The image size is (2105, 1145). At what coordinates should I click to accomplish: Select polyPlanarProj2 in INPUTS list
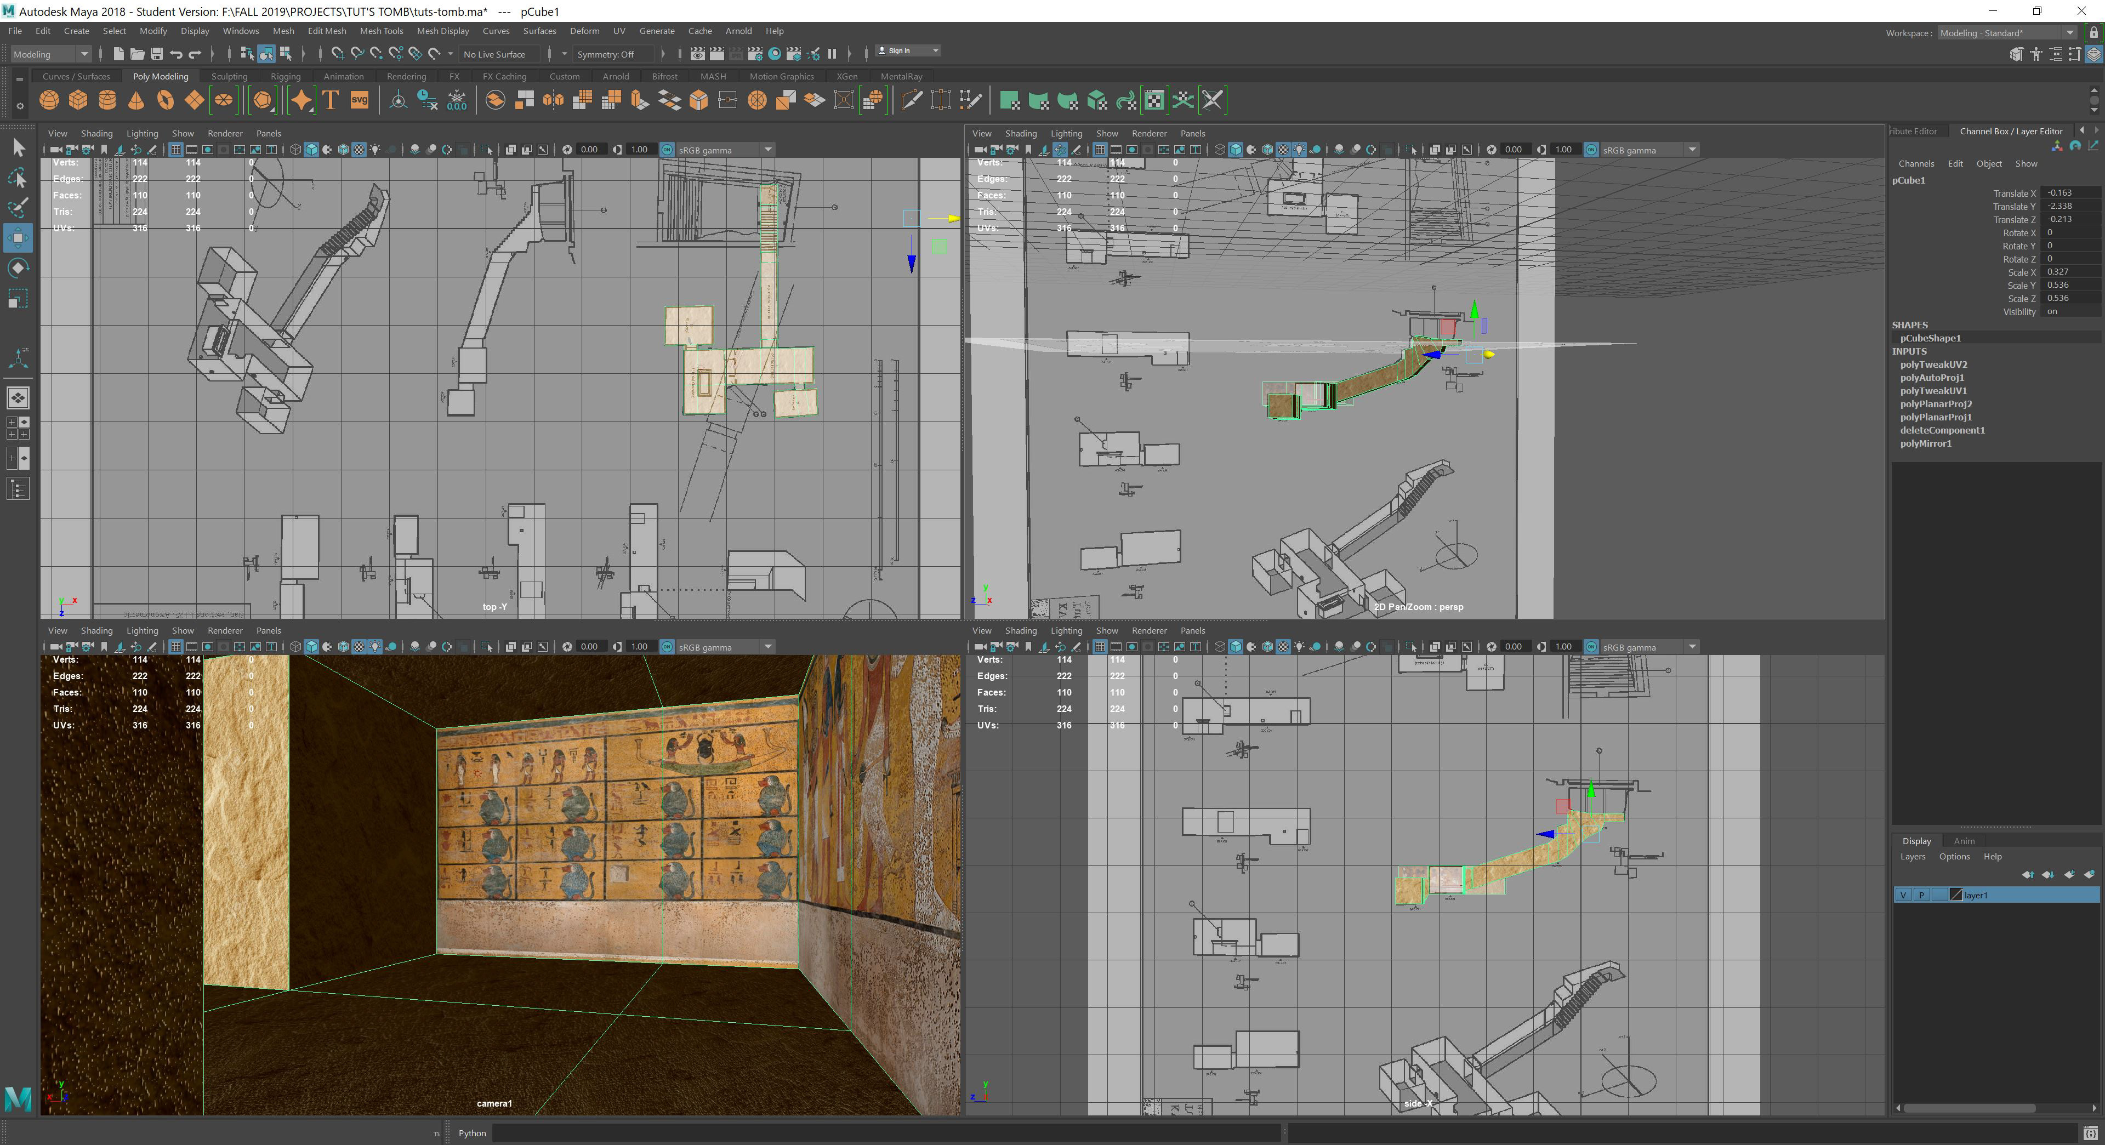[1935, 404]
